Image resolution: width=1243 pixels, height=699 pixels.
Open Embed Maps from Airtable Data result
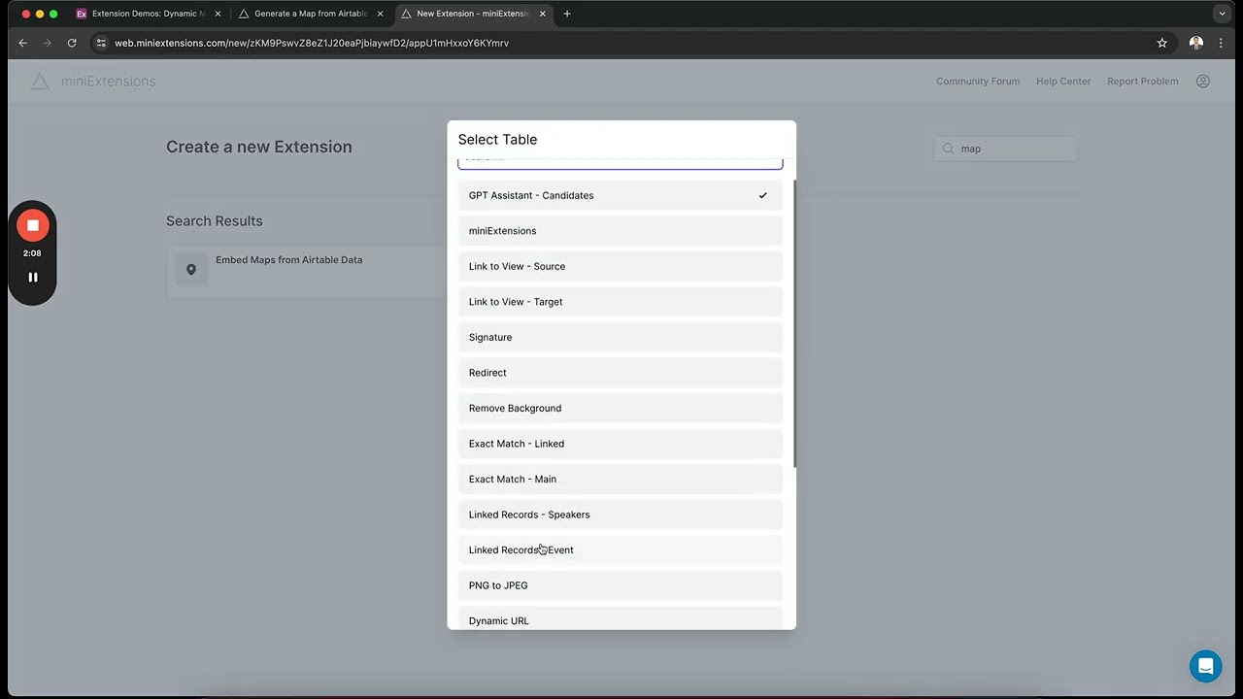[306, 271]
